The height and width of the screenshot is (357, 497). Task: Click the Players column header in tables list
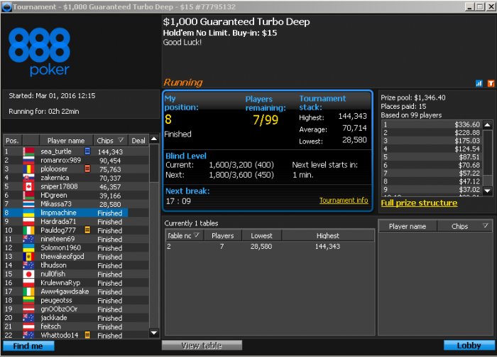click(222, 235)
